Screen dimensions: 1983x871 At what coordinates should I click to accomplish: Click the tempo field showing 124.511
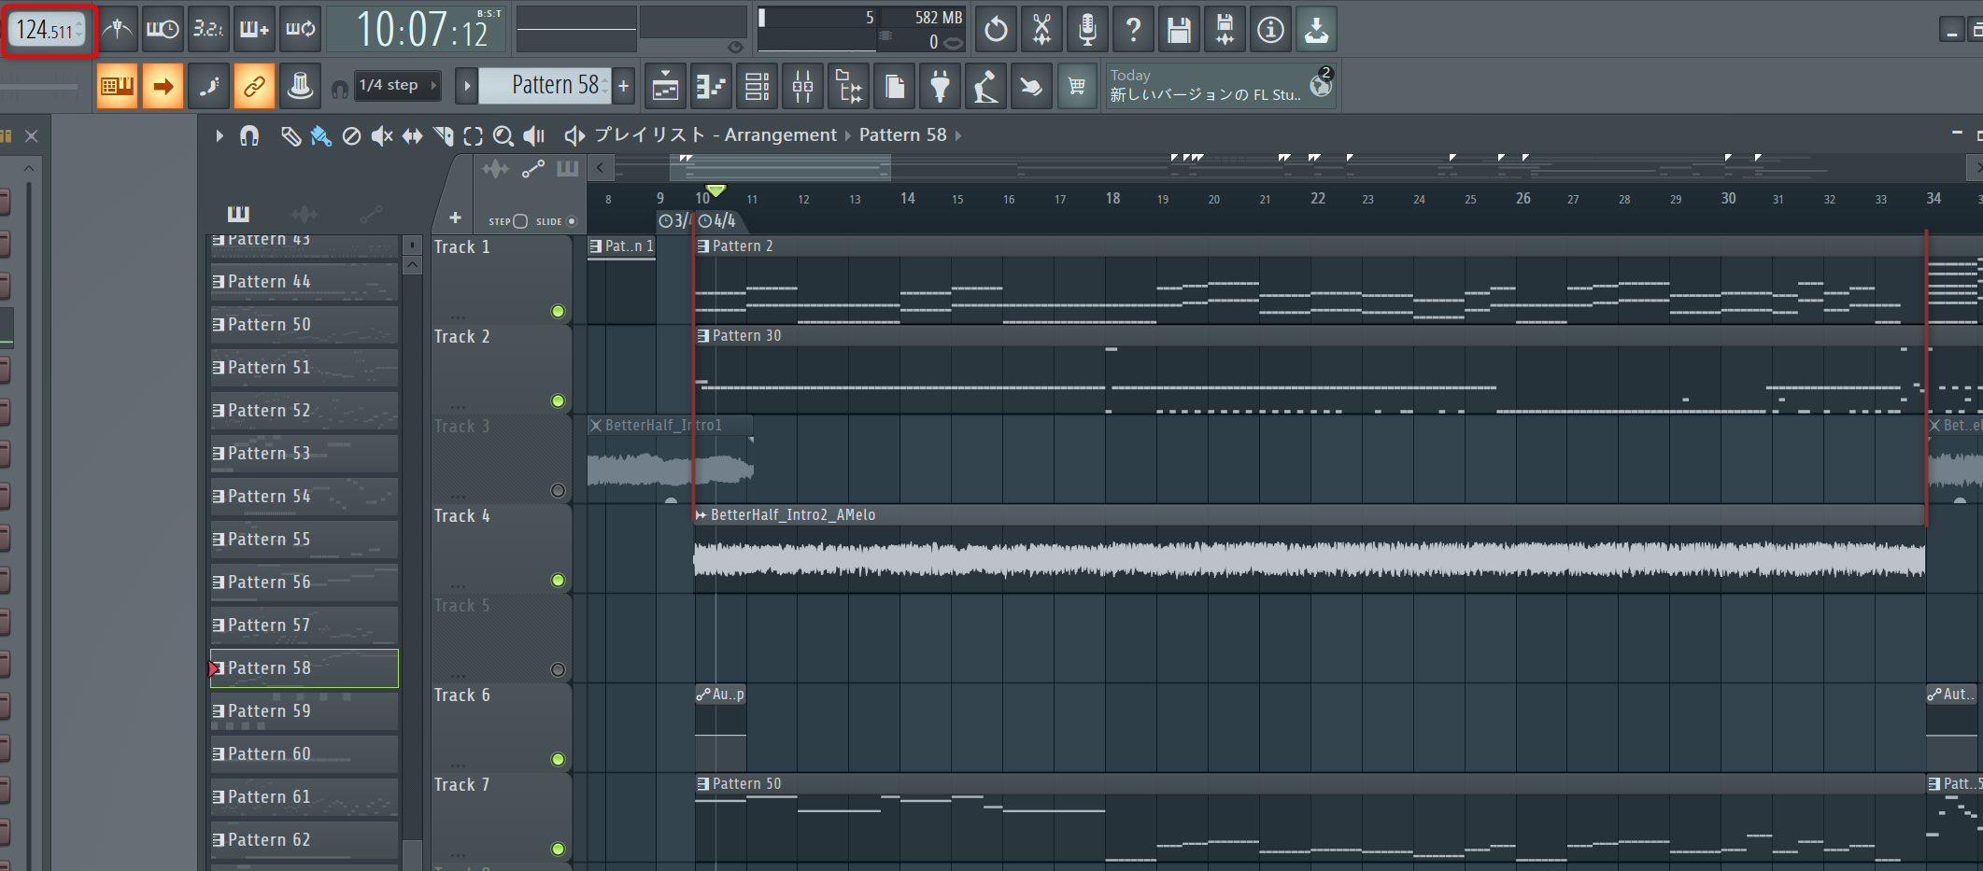pos(49,31)
